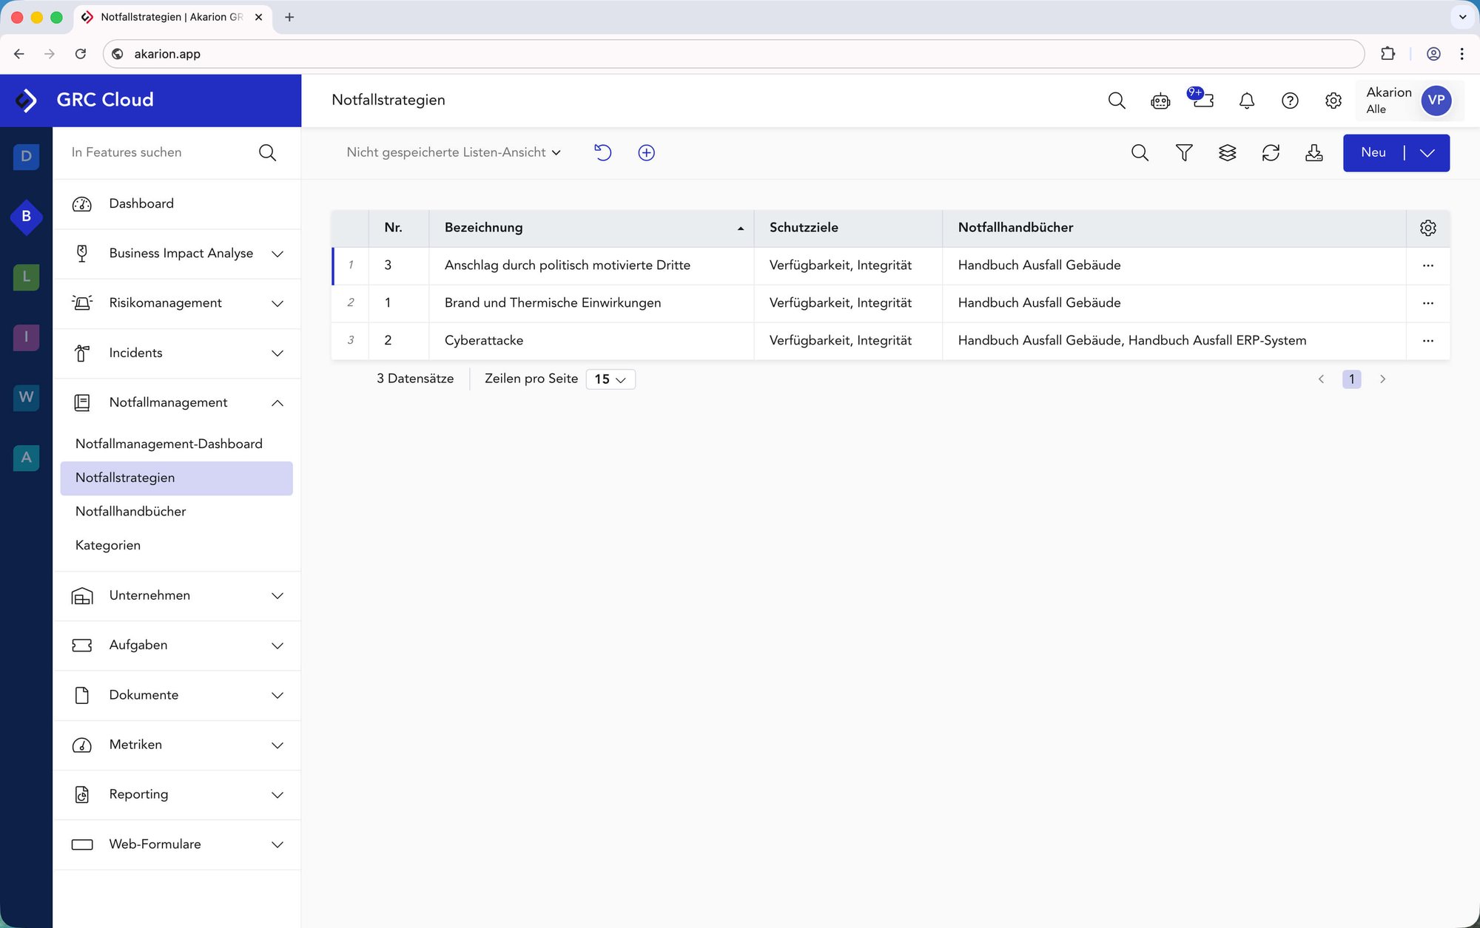The width and height of the screenshot is (1480, 928).
Task: Open the global search magnifier in the header
Action: [1117, 101]
